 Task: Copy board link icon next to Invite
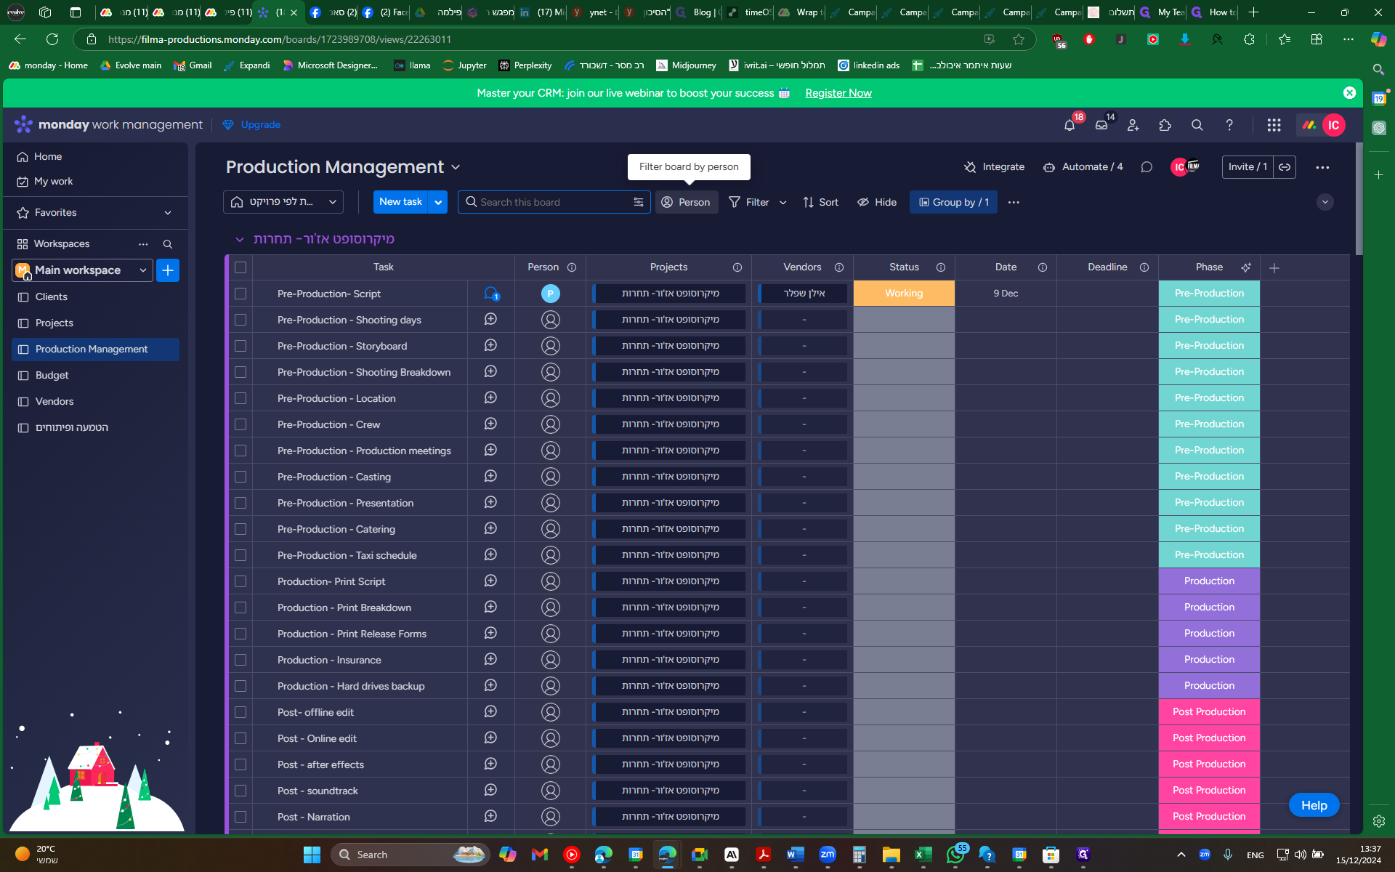pos(1285,167)
